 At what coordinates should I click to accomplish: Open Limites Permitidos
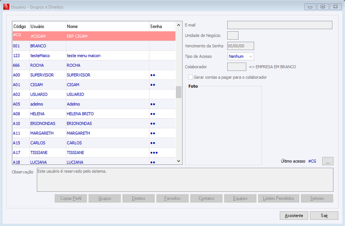click(x=279, y=198)
